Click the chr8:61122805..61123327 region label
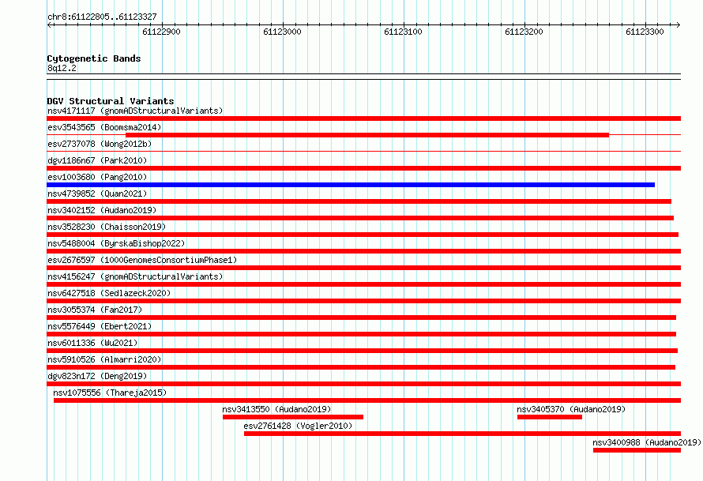This screenshot has height=481, width=703. click(x=102, y=17)
